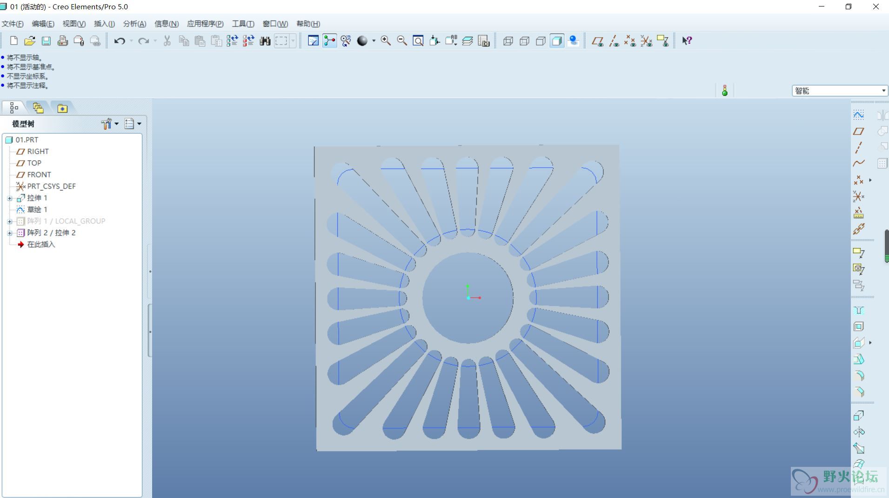The image size is (889, 498).
Task: Select the Shell tool in the right toolbar
Action: click(859, 327)
